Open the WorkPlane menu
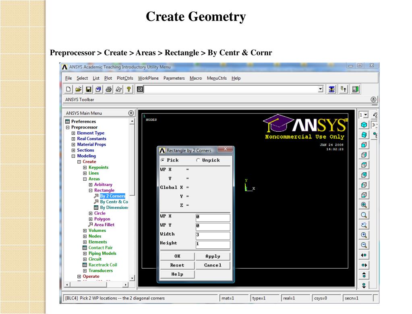 click(x=148, y=78)
